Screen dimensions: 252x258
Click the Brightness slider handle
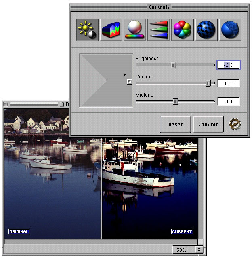pyautogui.click(x=173, y=65)
